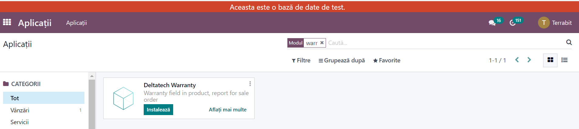The image size is (579, 129).
Task: Open the conversations icon with badge 16
Action: pyautogui.click(x=492, y=23)
